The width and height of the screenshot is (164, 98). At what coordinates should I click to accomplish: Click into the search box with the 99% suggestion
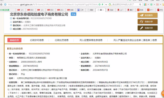[x=125, y=4]
